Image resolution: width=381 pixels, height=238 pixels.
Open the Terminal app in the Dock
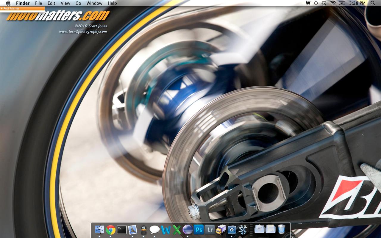tap(121, 229)
